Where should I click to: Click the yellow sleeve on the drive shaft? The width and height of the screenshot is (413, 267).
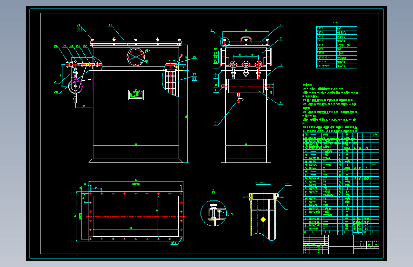click(86, 65)
